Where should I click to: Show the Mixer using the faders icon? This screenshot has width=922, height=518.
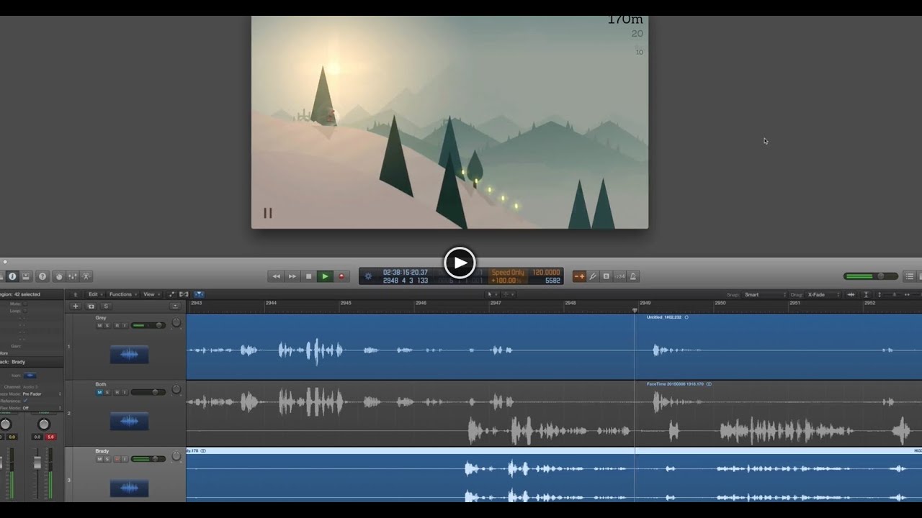73,276
